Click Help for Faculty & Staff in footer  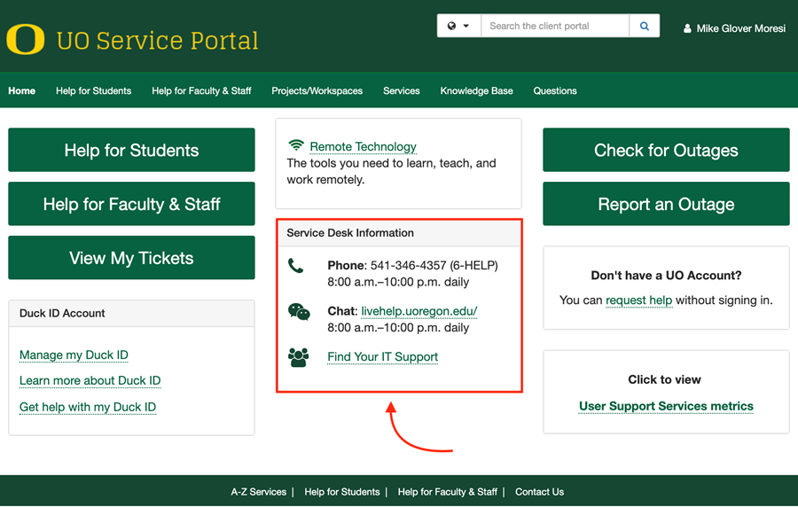(448, 492)
